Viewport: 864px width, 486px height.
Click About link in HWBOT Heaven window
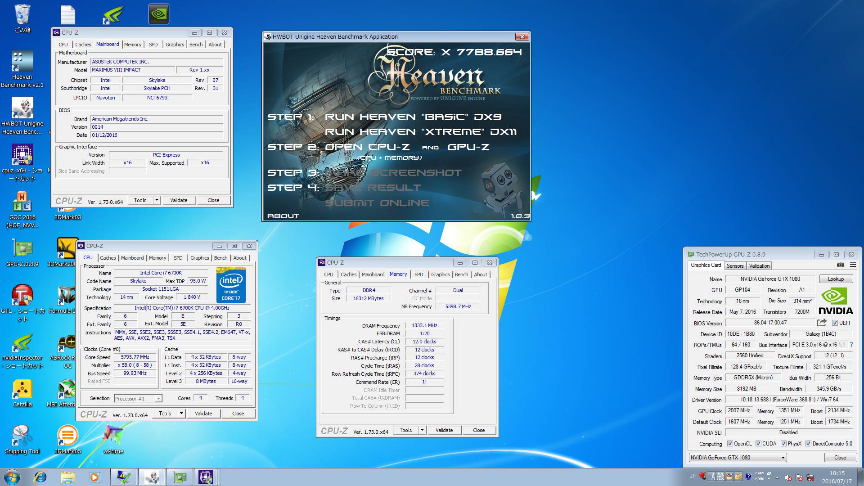point(283,216)
